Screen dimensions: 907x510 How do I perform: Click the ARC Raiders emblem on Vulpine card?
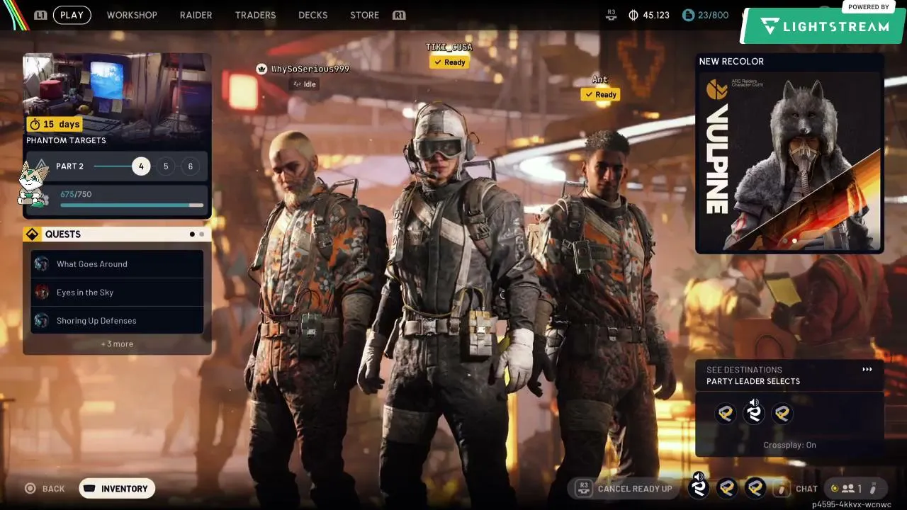click(717, 89)
